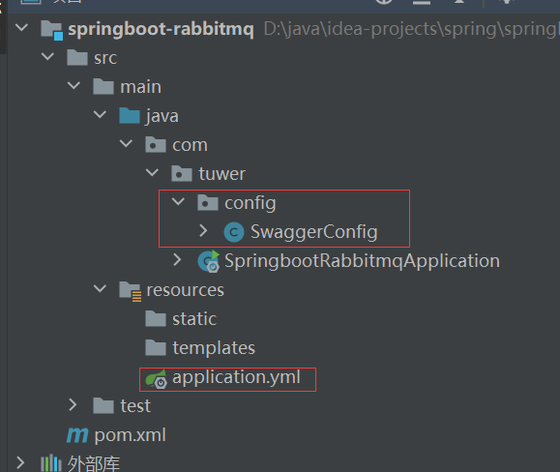560x472 pixels.
Task: Select the com package
Action: (x=190, y=145)
